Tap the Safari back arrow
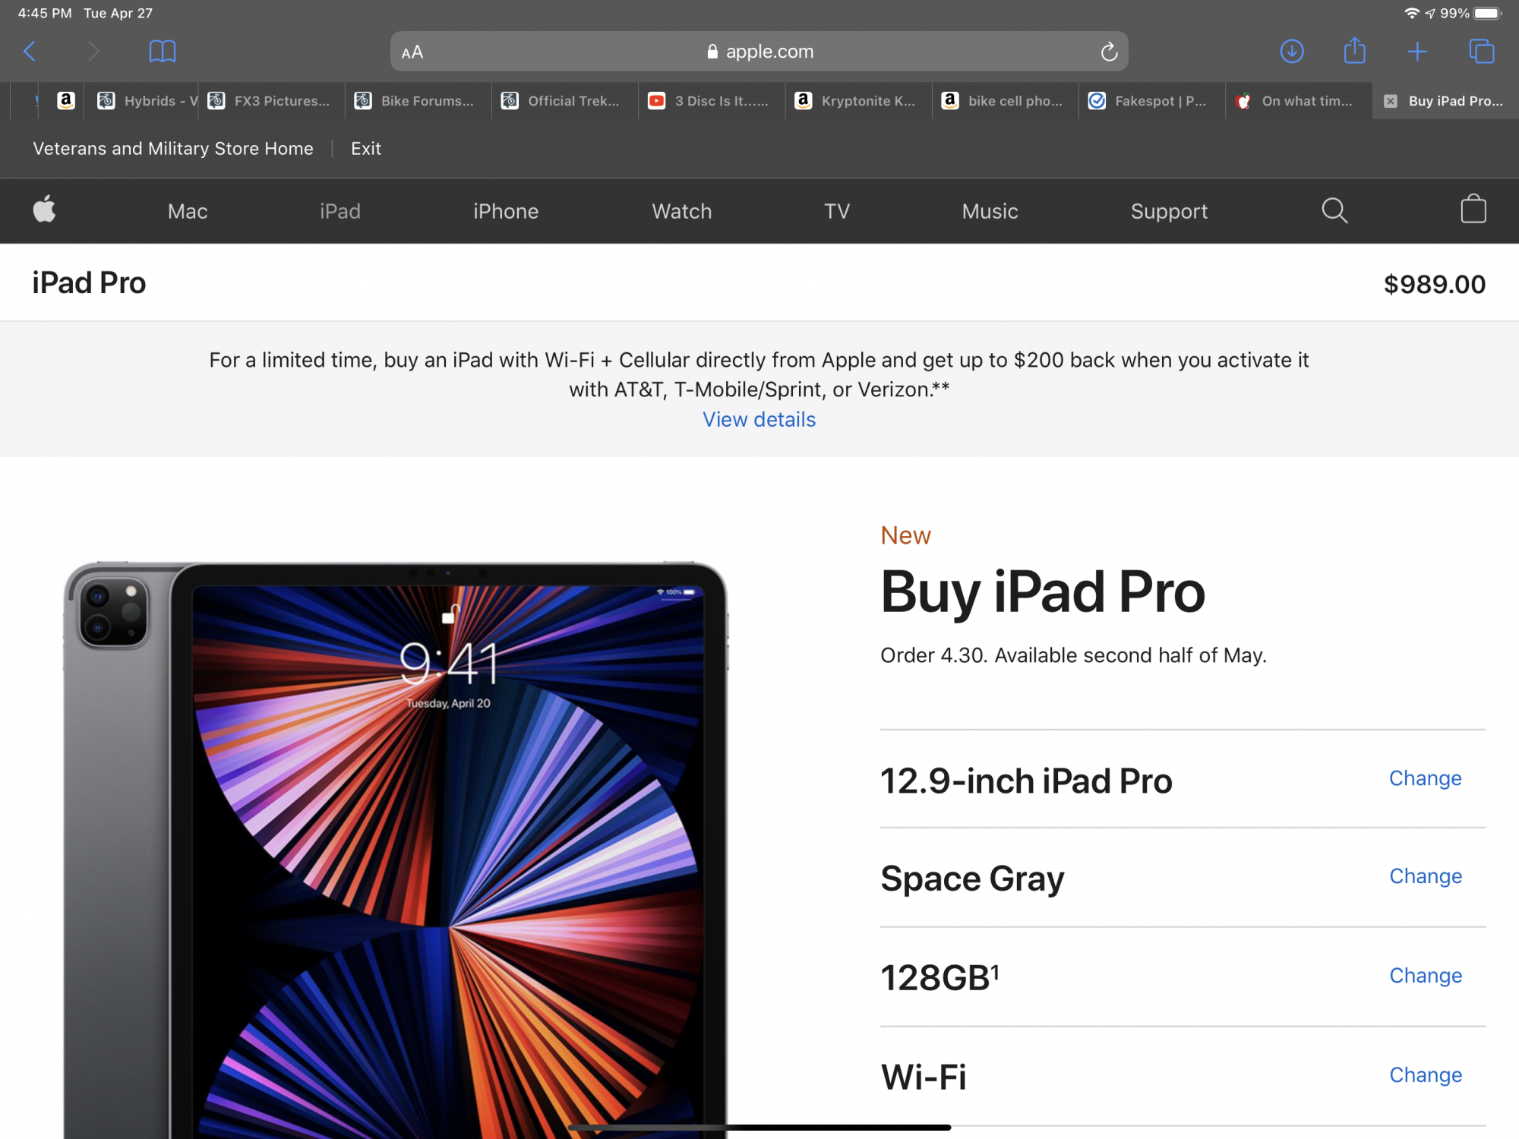The width and height of the screenshot is (1519, 1139). (30, 52)
